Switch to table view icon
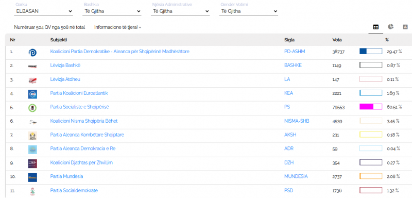The image size is (412, 198). (x=376, y=27)
